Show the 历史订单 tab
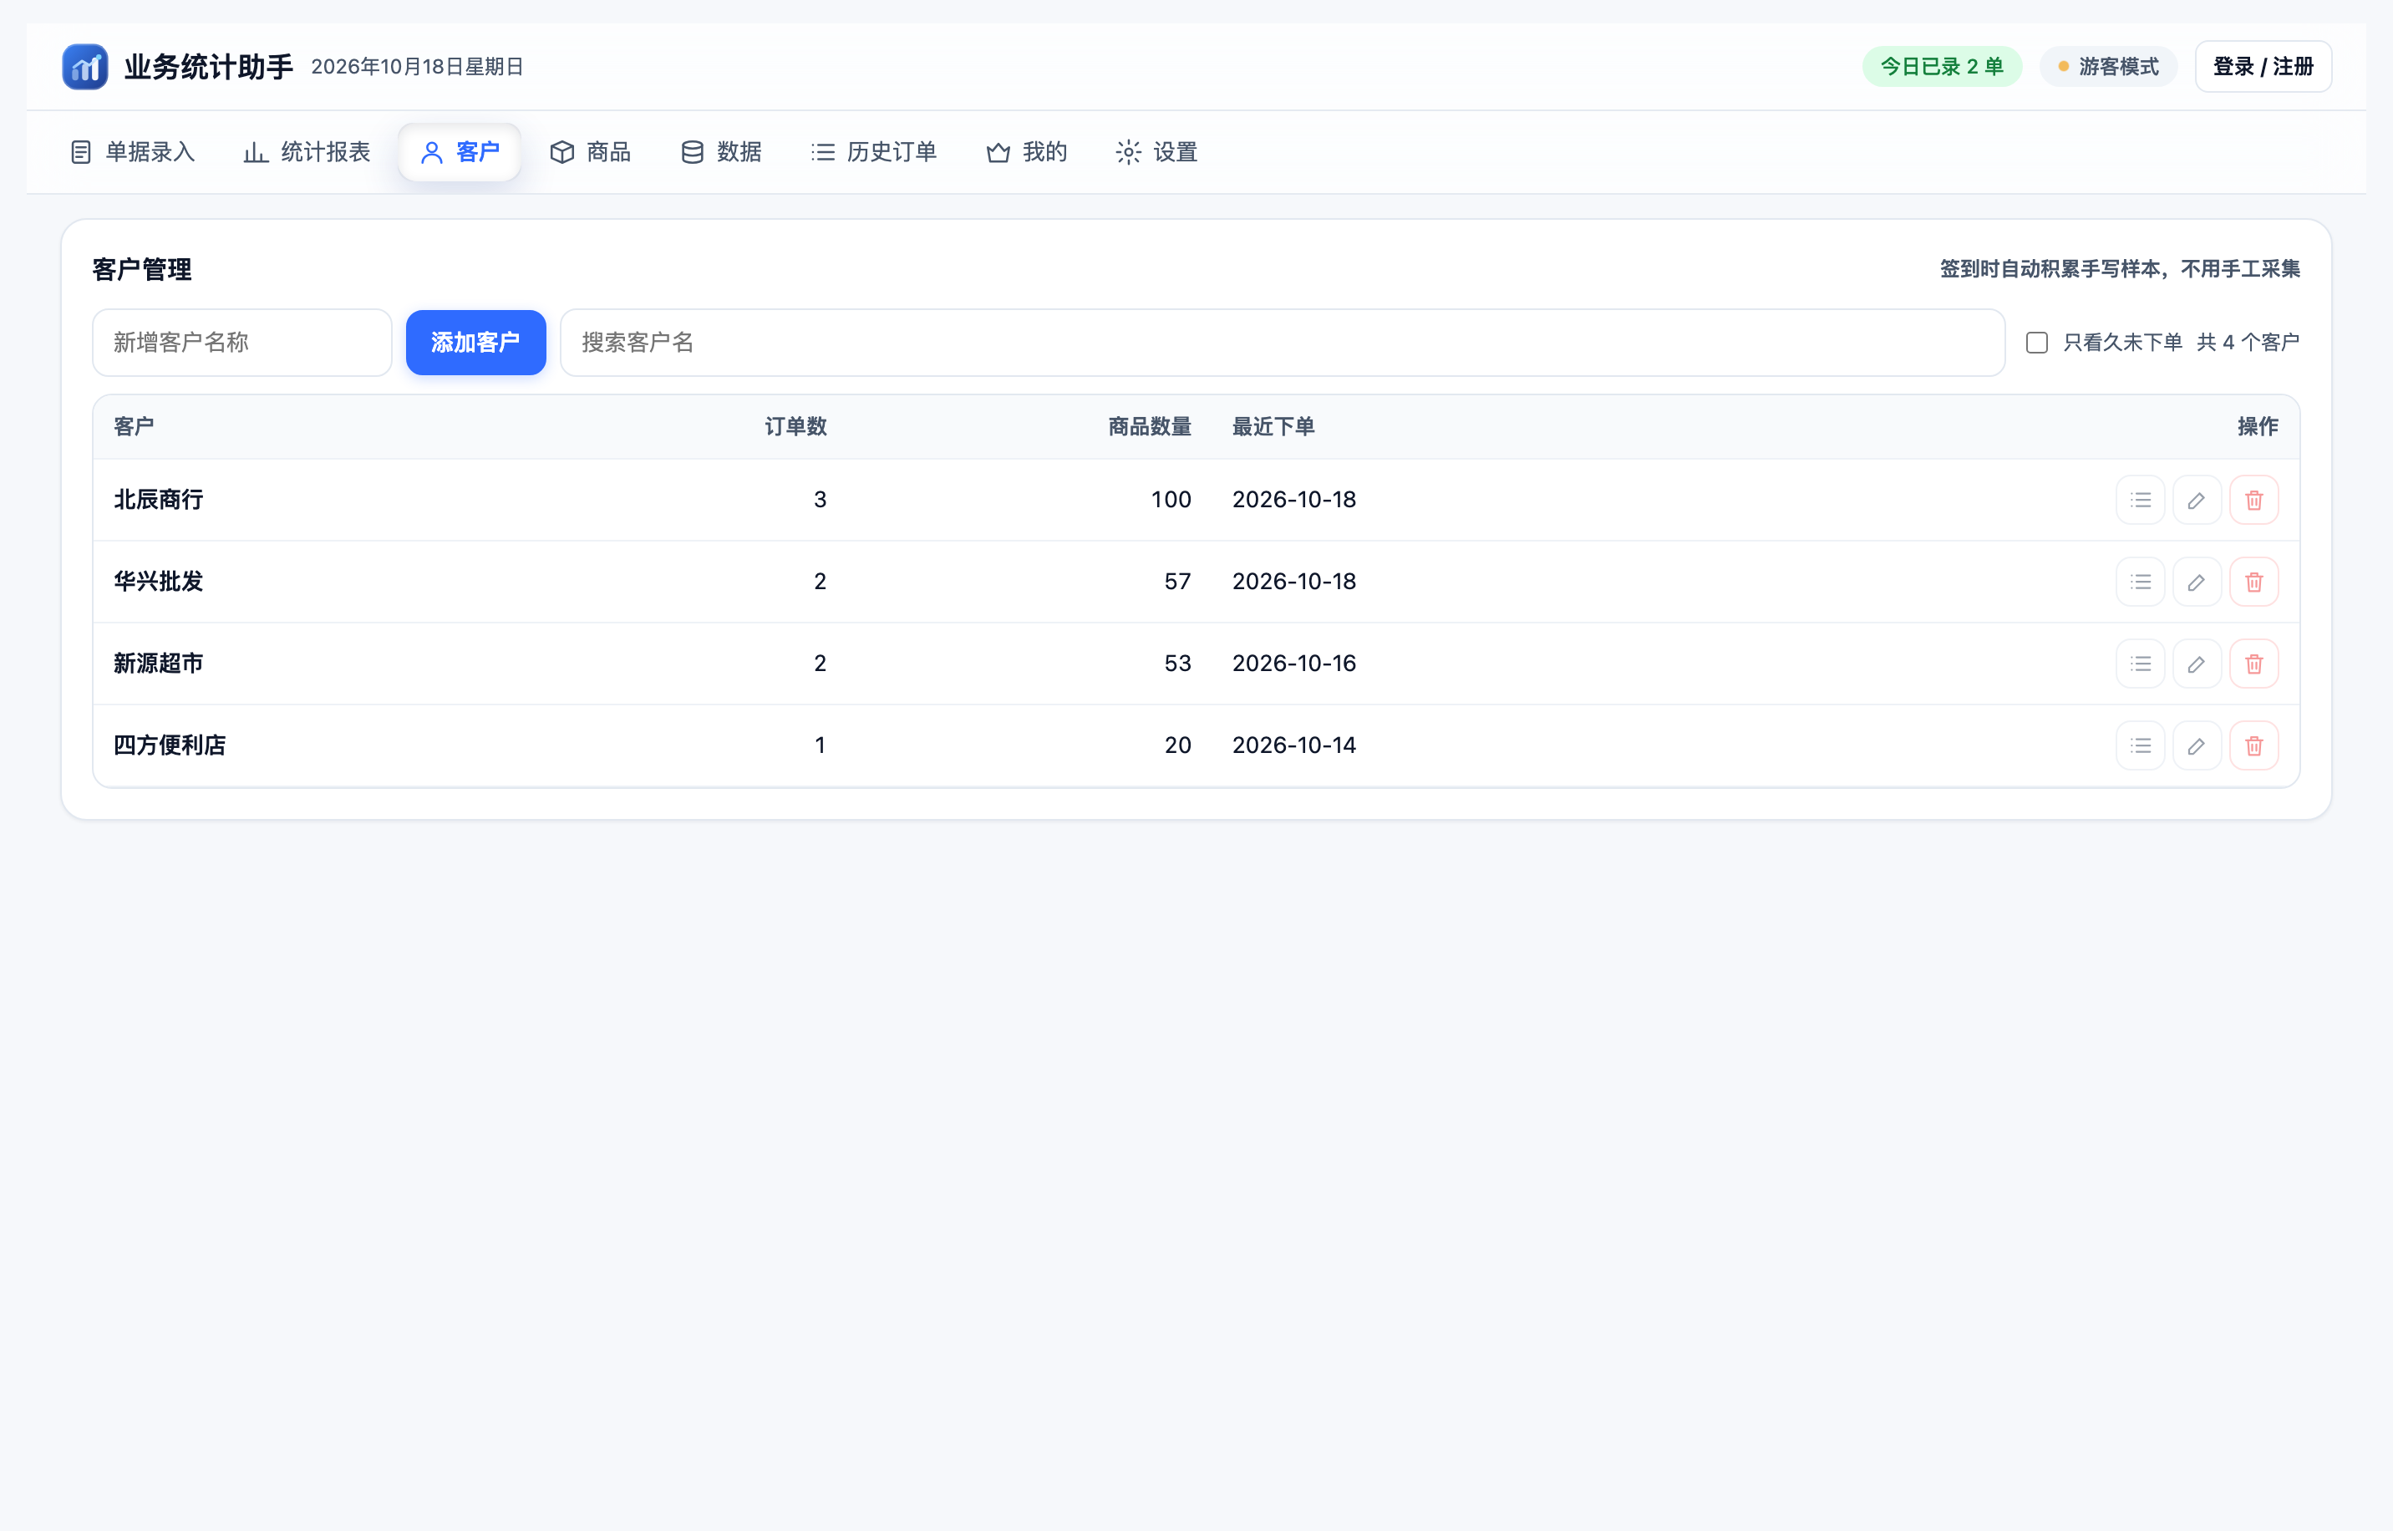 [873, 152]
